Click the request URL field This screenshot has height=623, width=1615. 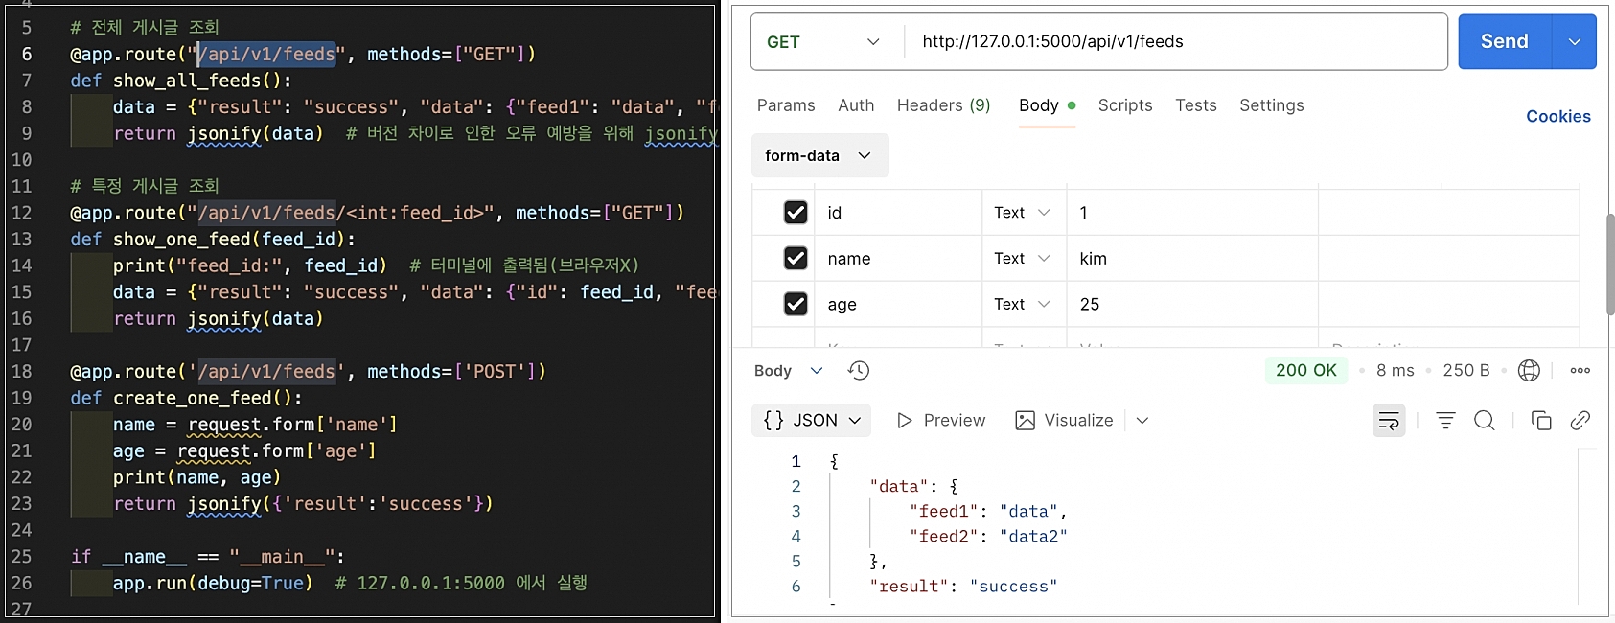pyautogui.click(x=1175, y=41)
